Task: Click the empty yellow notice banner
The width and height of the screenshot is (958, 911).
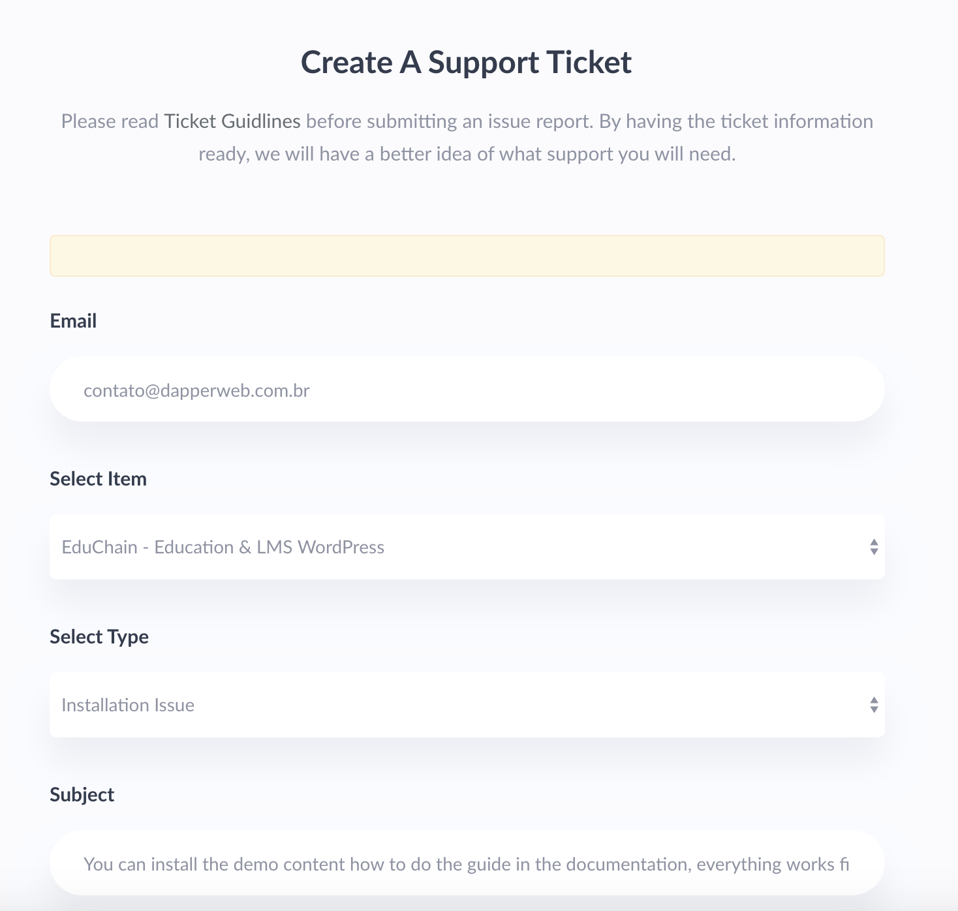Action: click(x=467, y=256)
